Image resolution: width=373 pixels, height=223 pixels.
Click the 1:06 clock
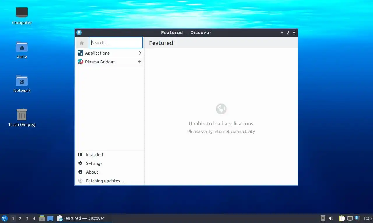pos(367,218)
